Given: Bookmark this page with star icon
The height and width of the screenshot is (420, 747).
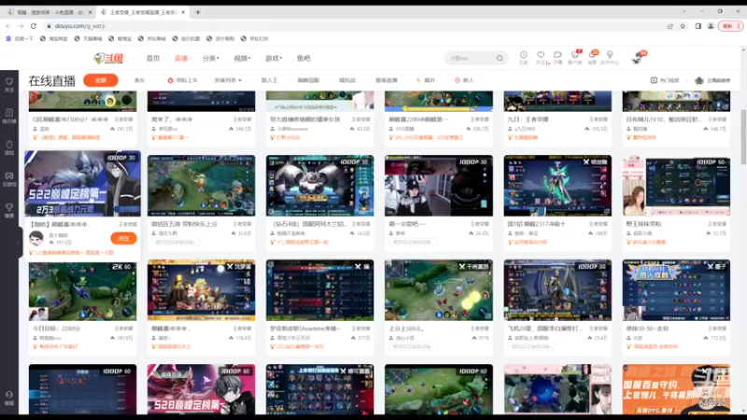Looking at the screenshot, I should [x=683, y=26].
